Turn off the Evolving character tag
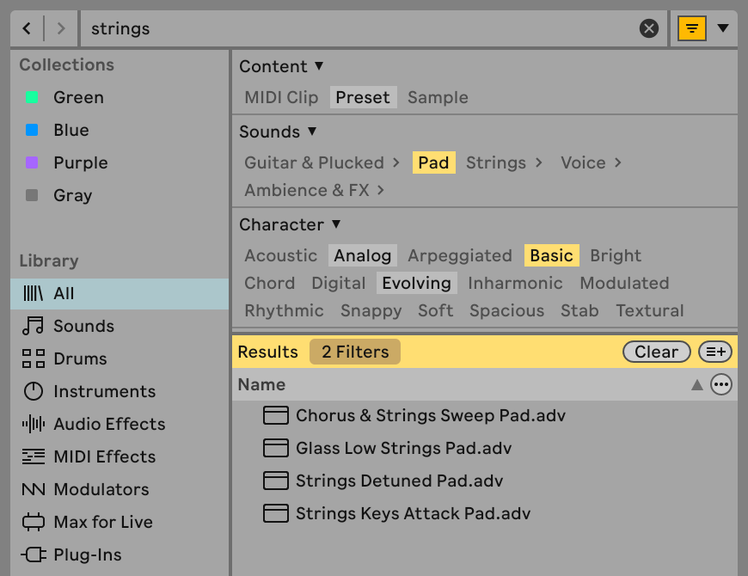 [x=416, y=283]
